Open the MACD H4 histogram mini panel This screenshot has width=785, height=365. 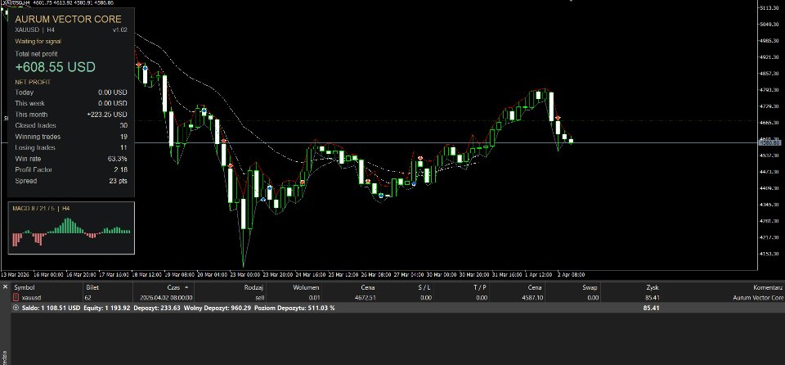[72, 228]
